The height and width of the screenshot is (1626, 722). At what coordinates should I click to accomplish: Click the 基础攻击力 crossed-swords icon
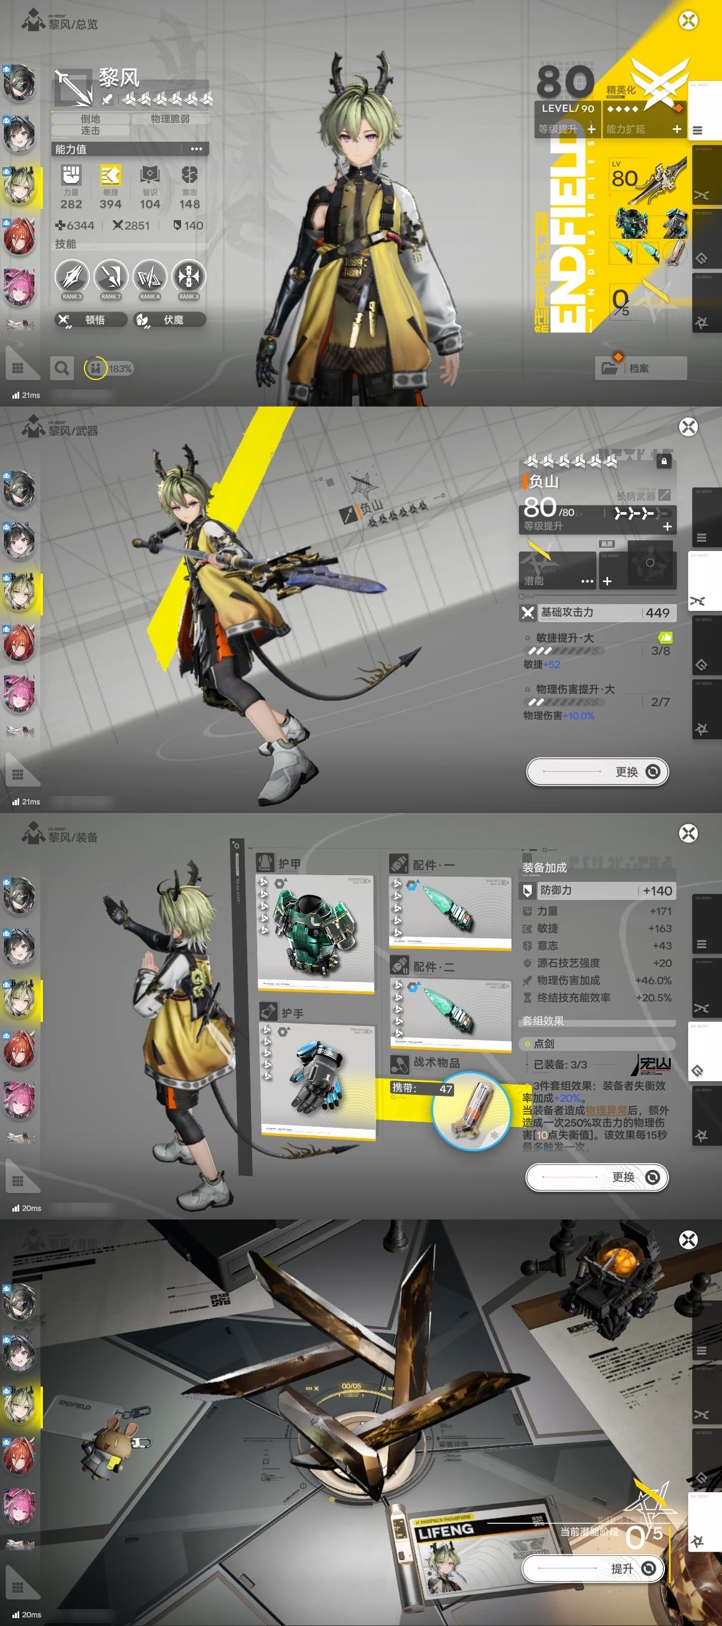point(528,612)
